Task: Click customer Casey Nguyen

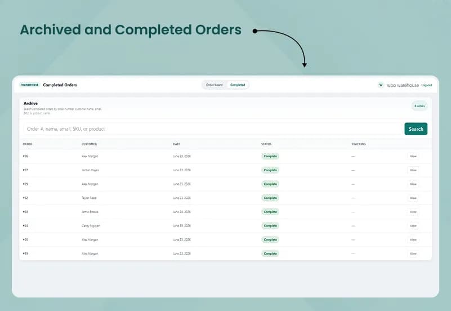Action: (x=91, y=226)
